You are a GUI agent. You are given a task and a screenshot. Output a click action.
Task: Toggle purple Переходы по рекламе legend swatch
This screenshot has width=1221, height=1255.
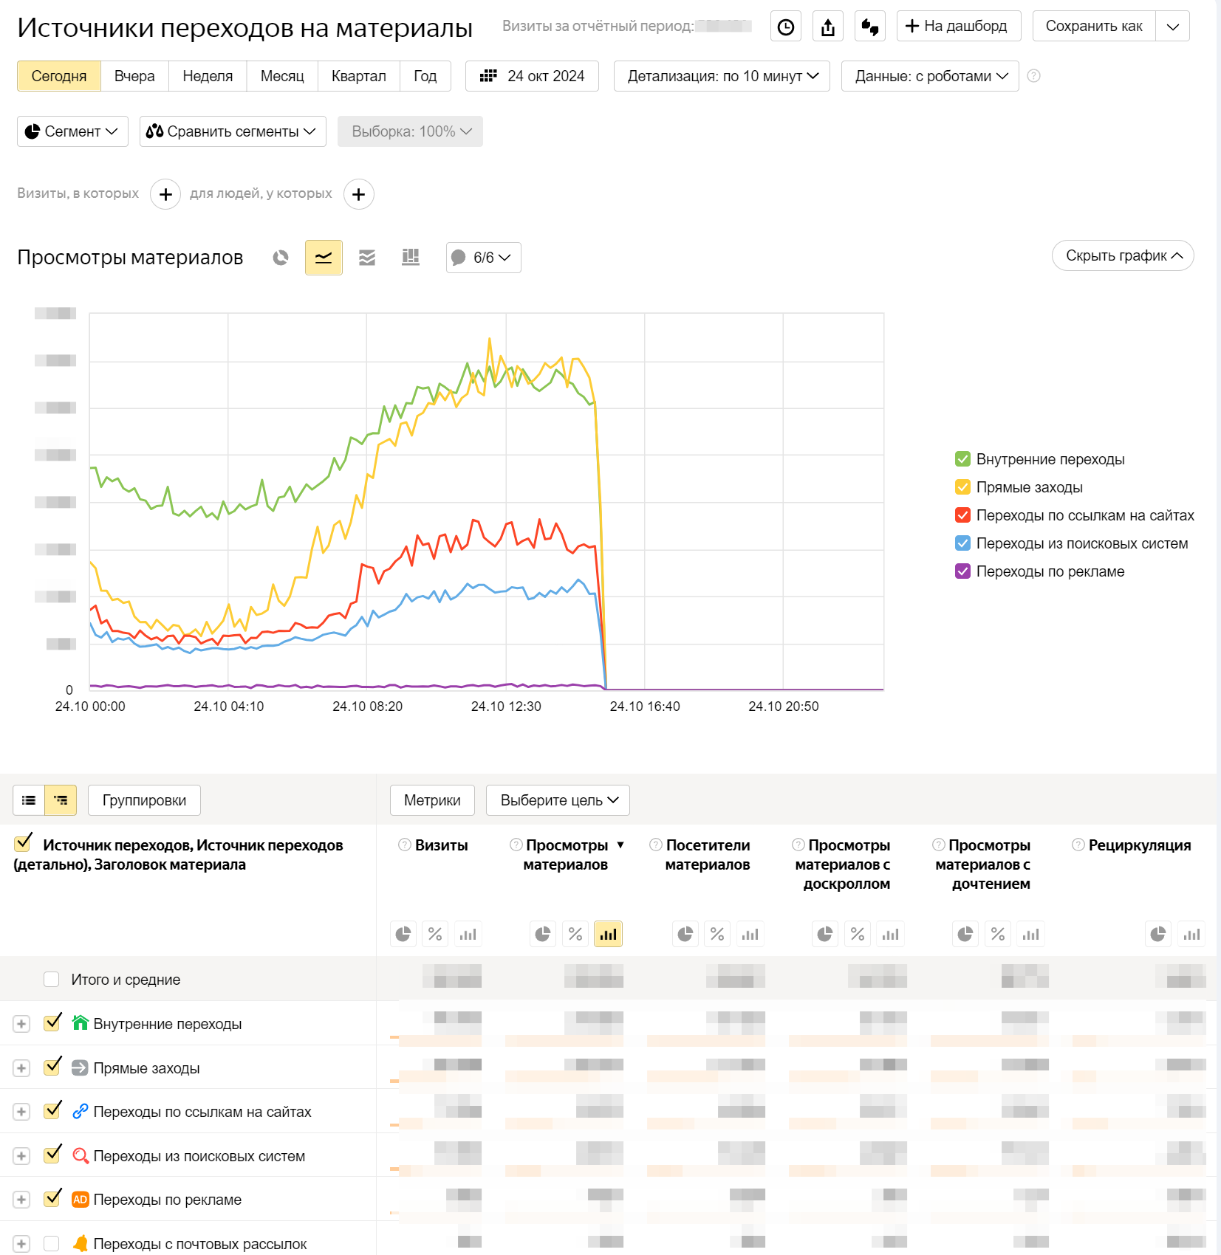tap(962, 571)
